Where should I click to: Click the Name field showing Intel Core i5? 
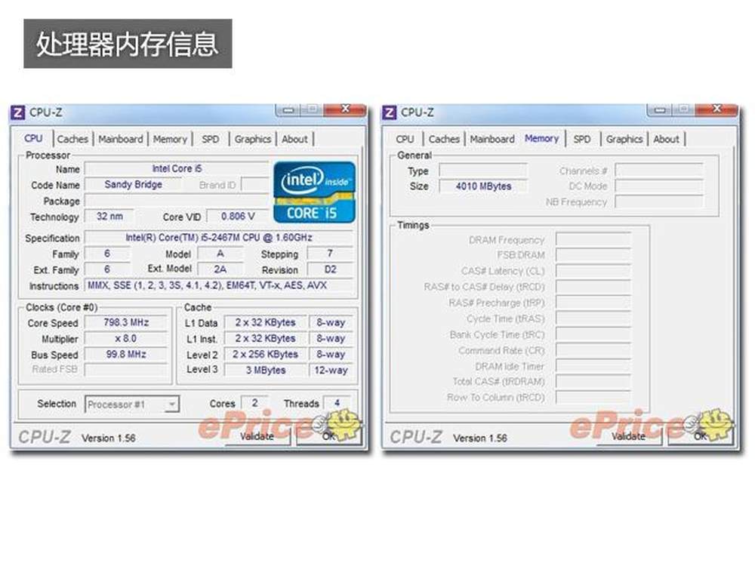(176, 169)
